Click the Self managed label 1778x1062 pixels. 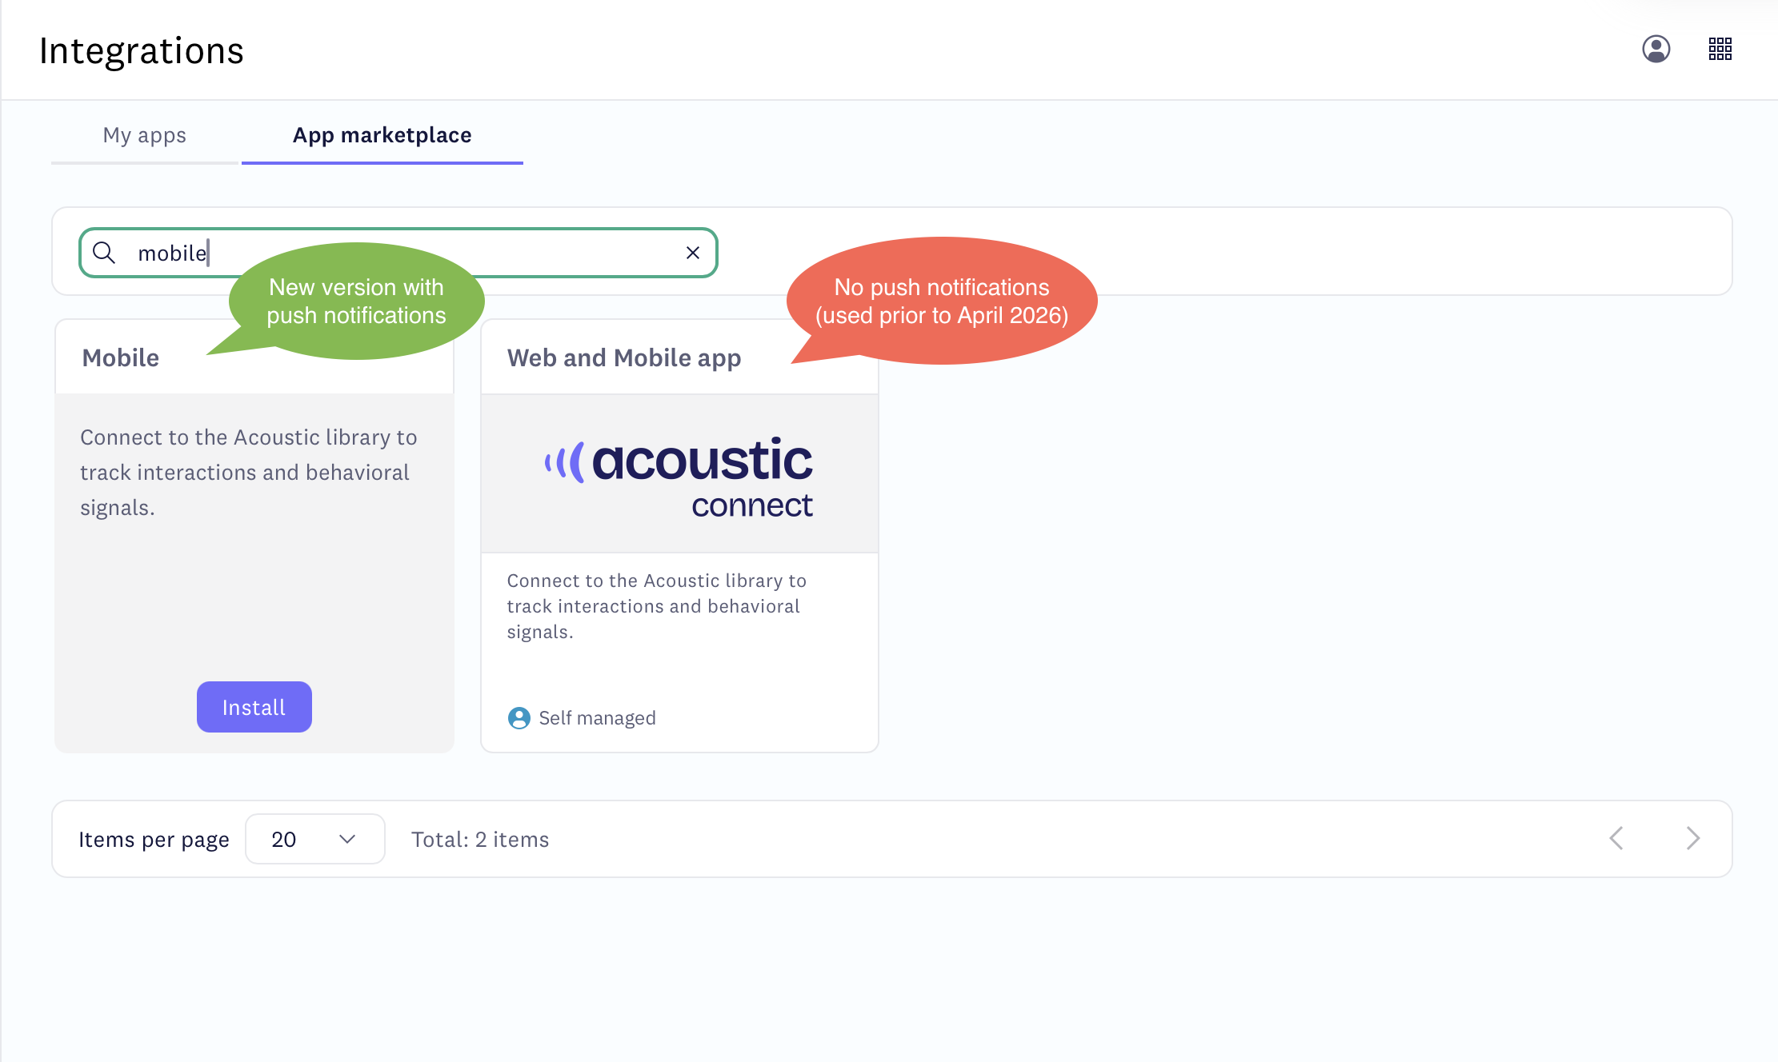coord(597,718)
